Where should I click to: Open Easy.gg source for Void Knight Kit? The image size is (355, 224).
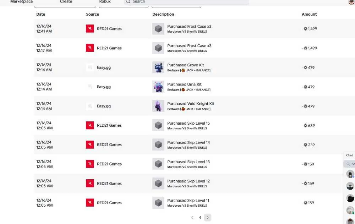pos(104,106)
